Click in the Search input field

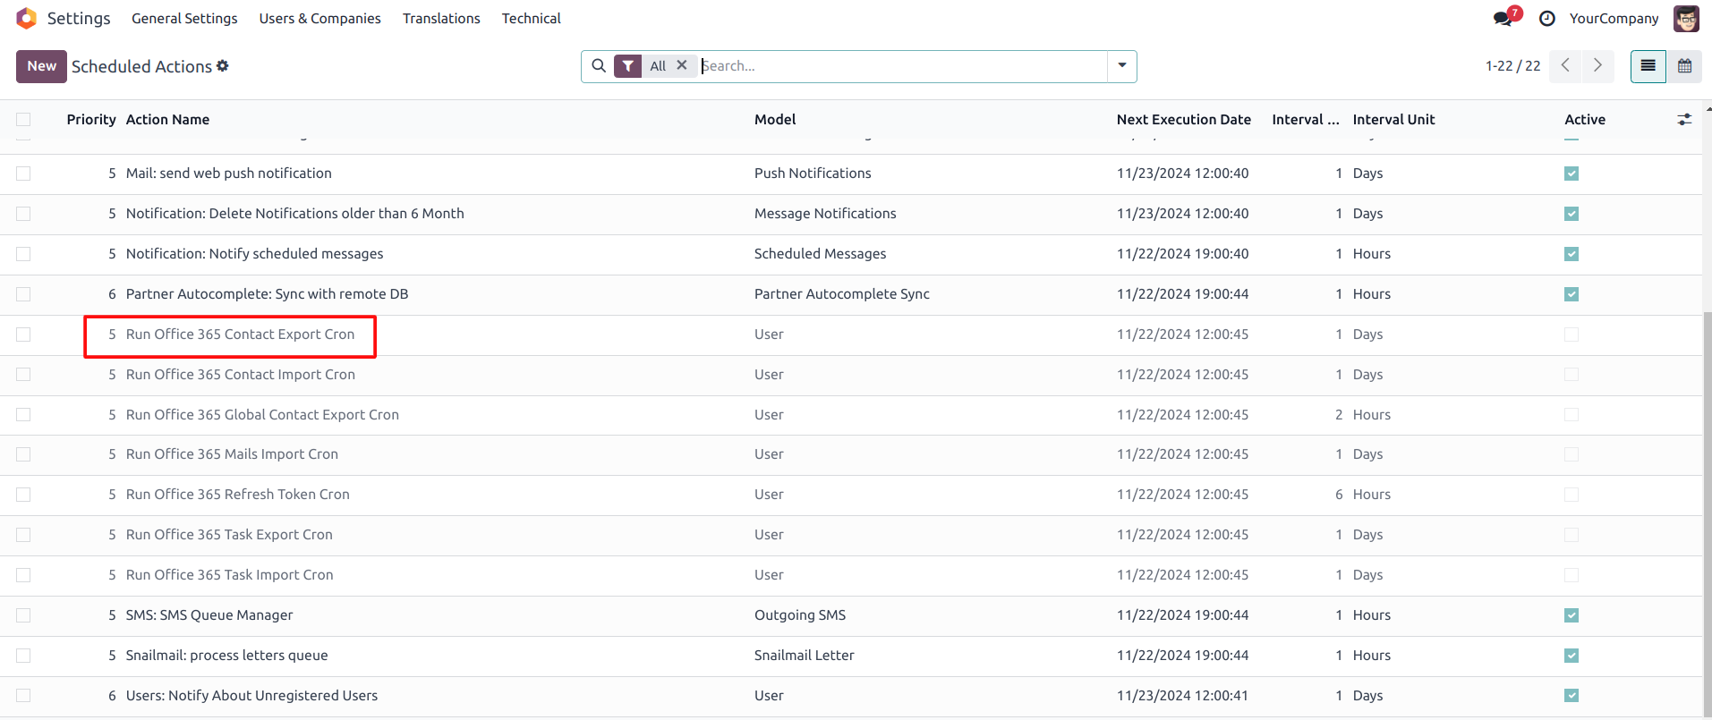coord(895,66)
